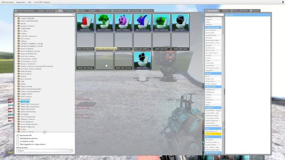Click the icon beside Dark Corners category
The height and width of the screenshot is (160, 285).
click(x=19, y=39)
